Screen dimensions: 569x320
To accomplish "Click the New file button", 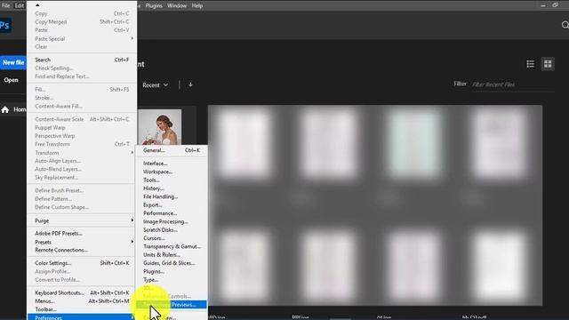I will coord(13,62).
